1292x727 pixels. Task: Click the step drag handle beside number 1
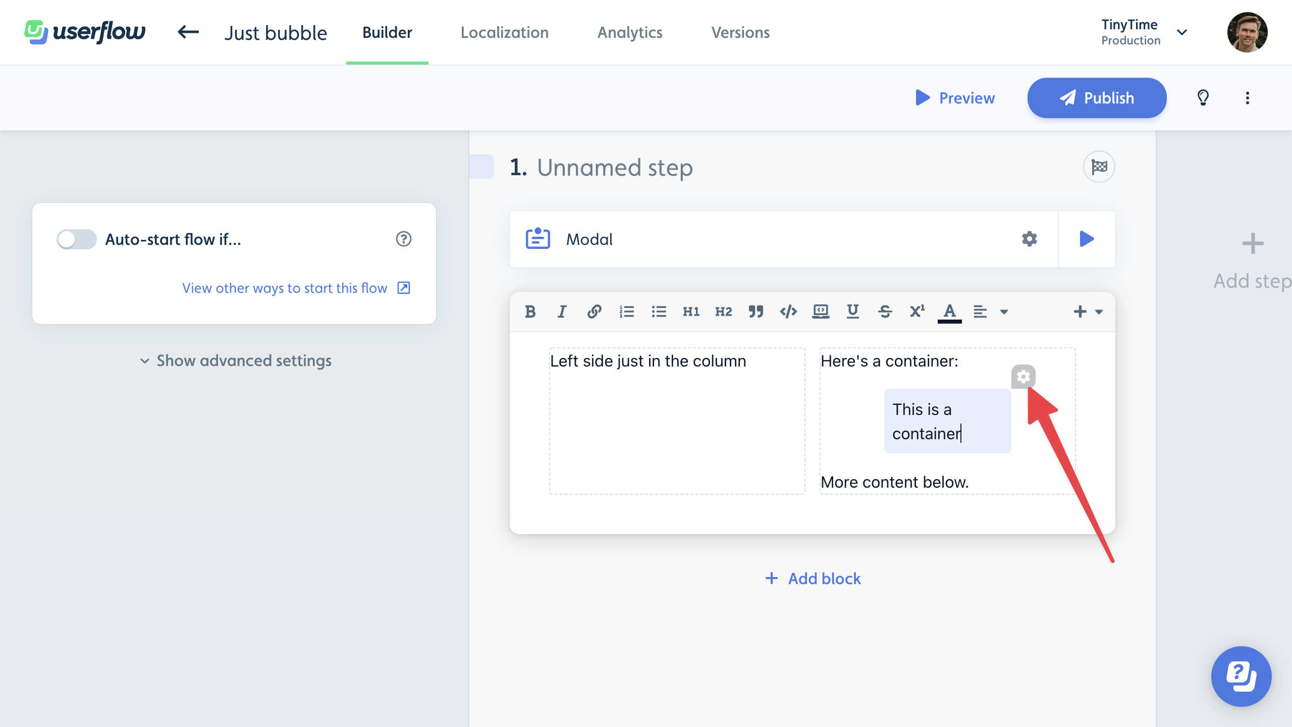(x=481, y=167)
